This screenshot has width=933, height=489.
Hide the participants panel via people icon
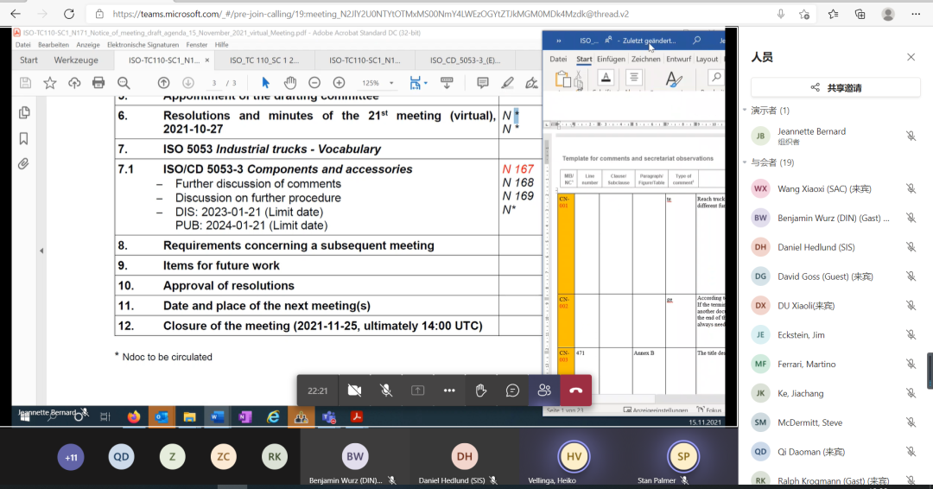[x=544, y=391]
